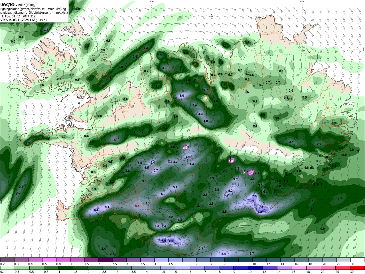Click the 4.0 precipitation value on the map

coord(206,121)
